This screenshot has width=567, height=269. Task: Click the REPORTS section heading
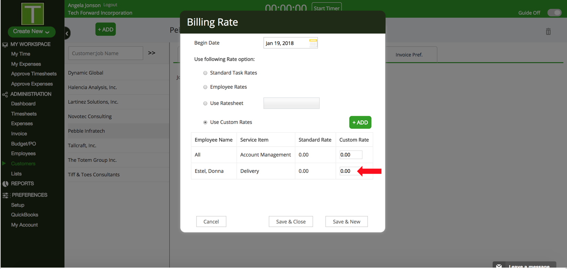pos(22,184)
